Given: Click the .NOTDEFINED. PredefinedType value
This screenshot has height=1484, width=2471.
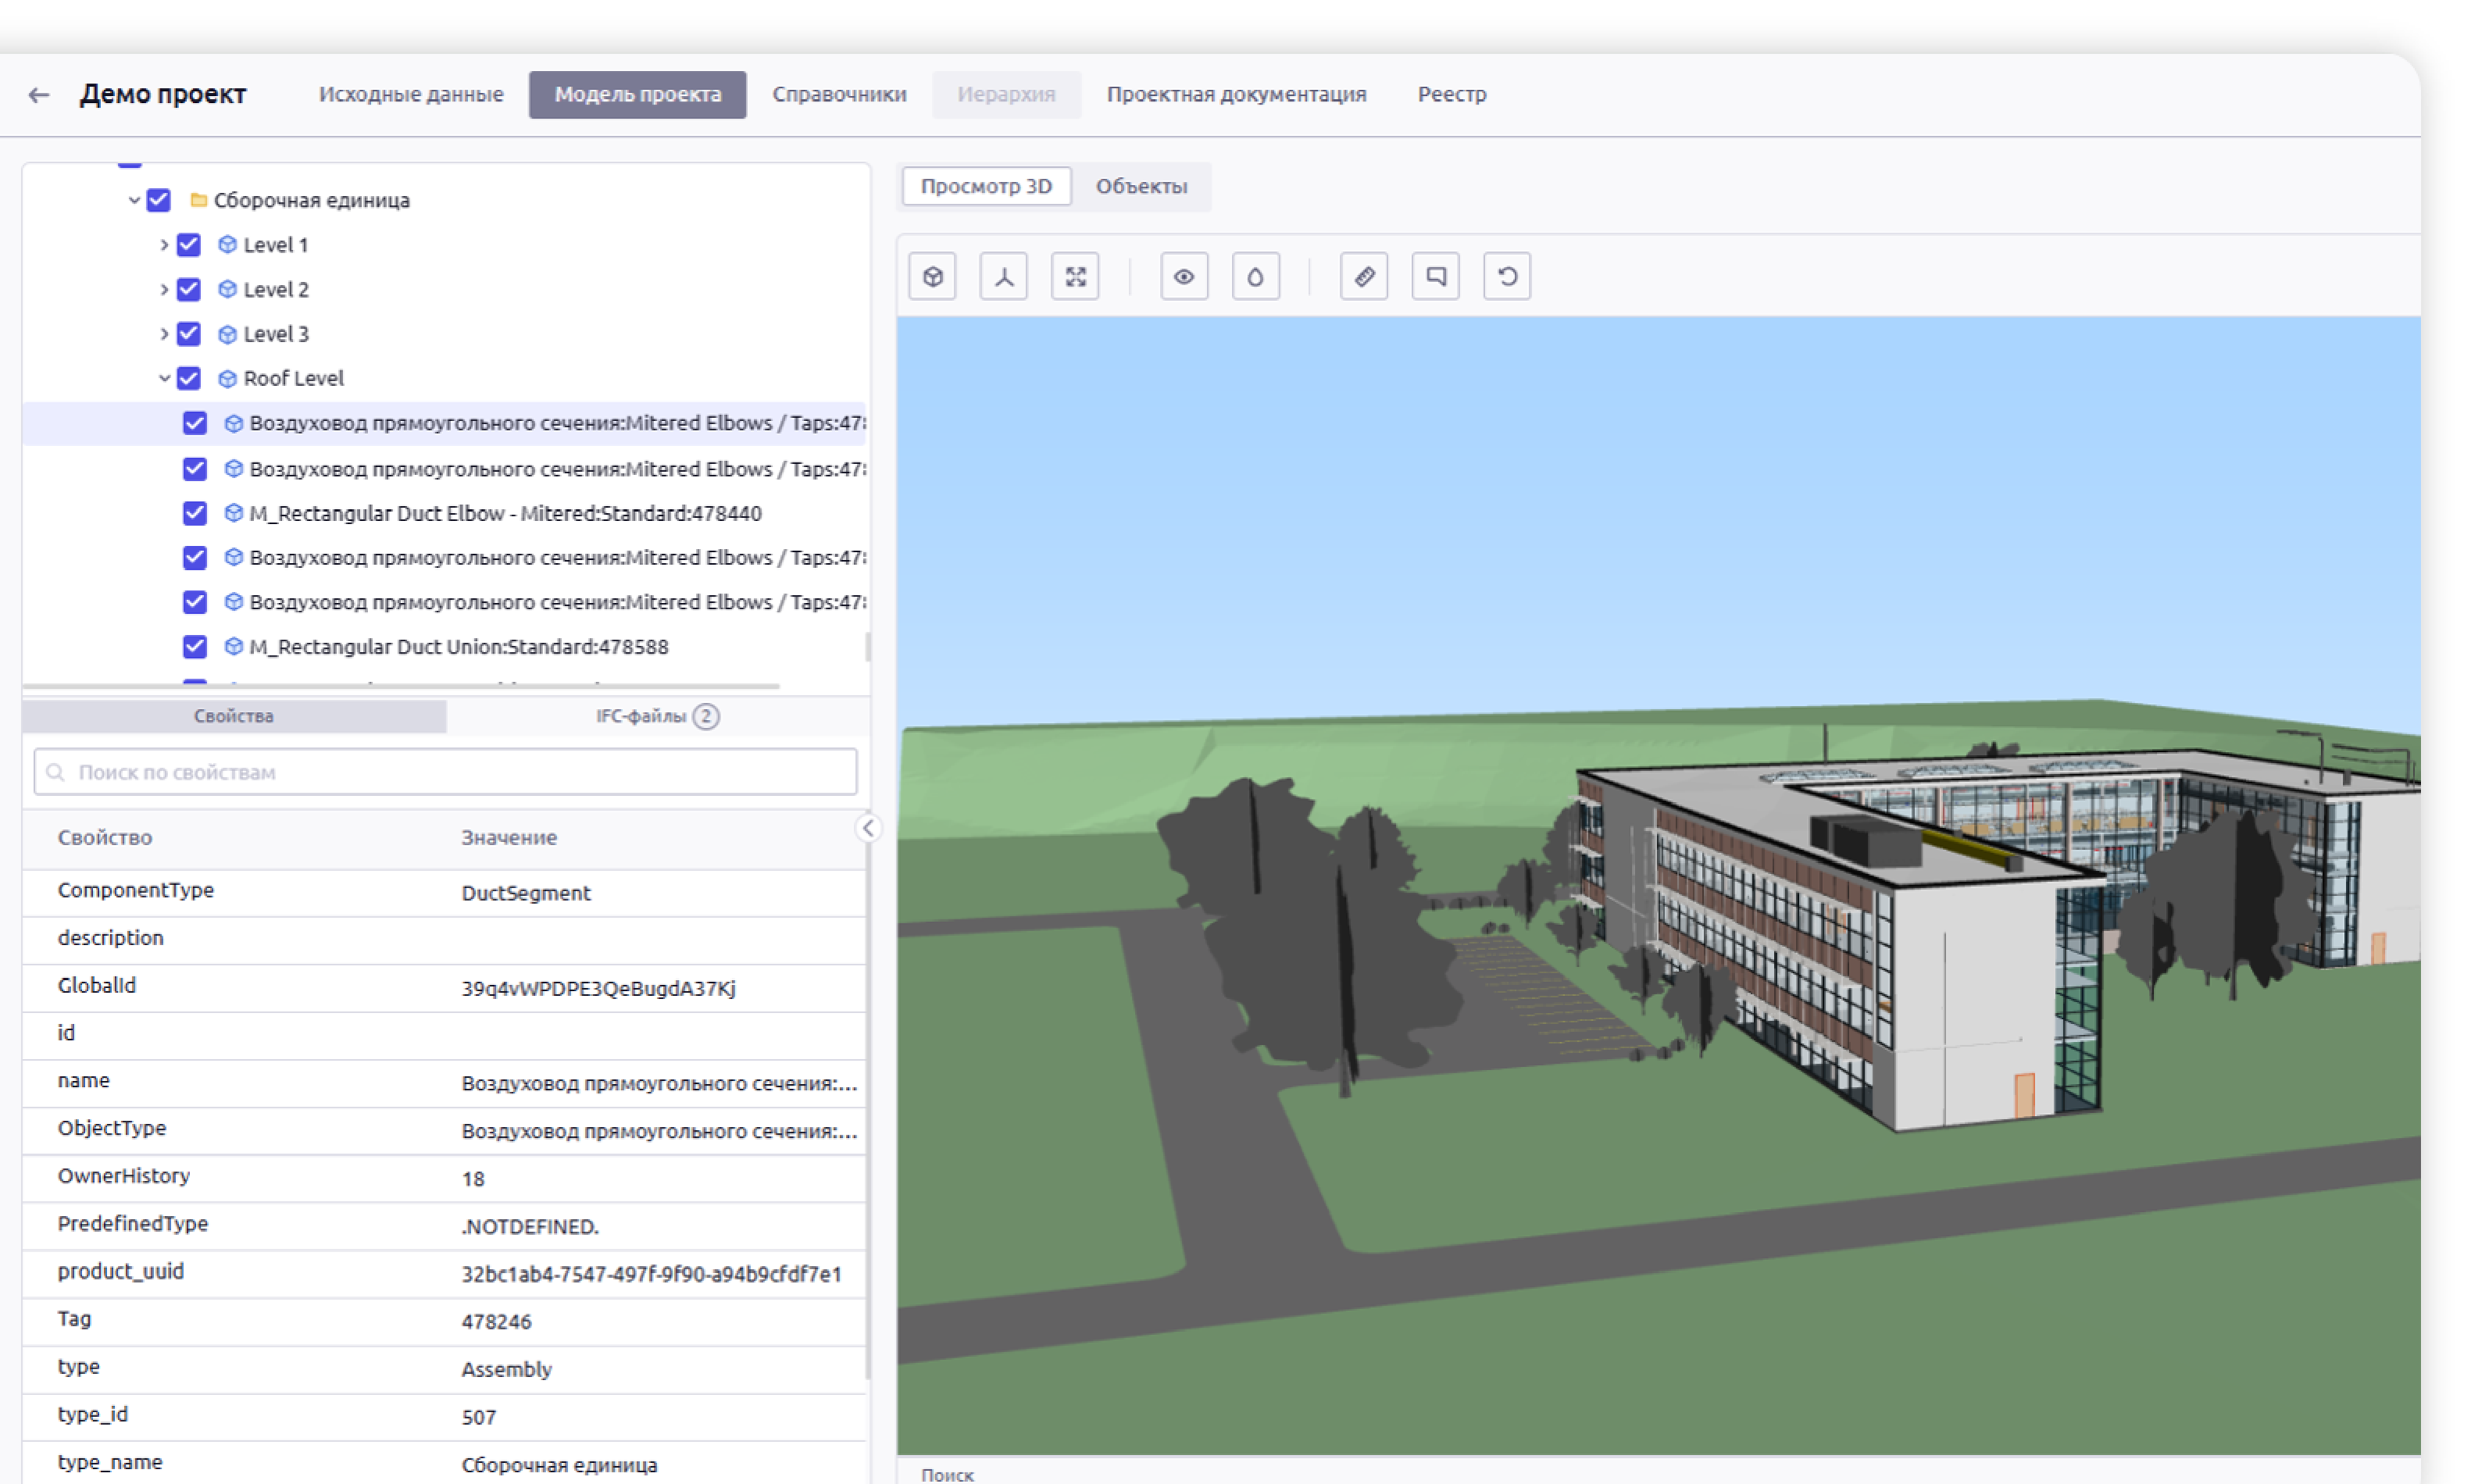Looking at the screenshot, I should point(530,1226).
